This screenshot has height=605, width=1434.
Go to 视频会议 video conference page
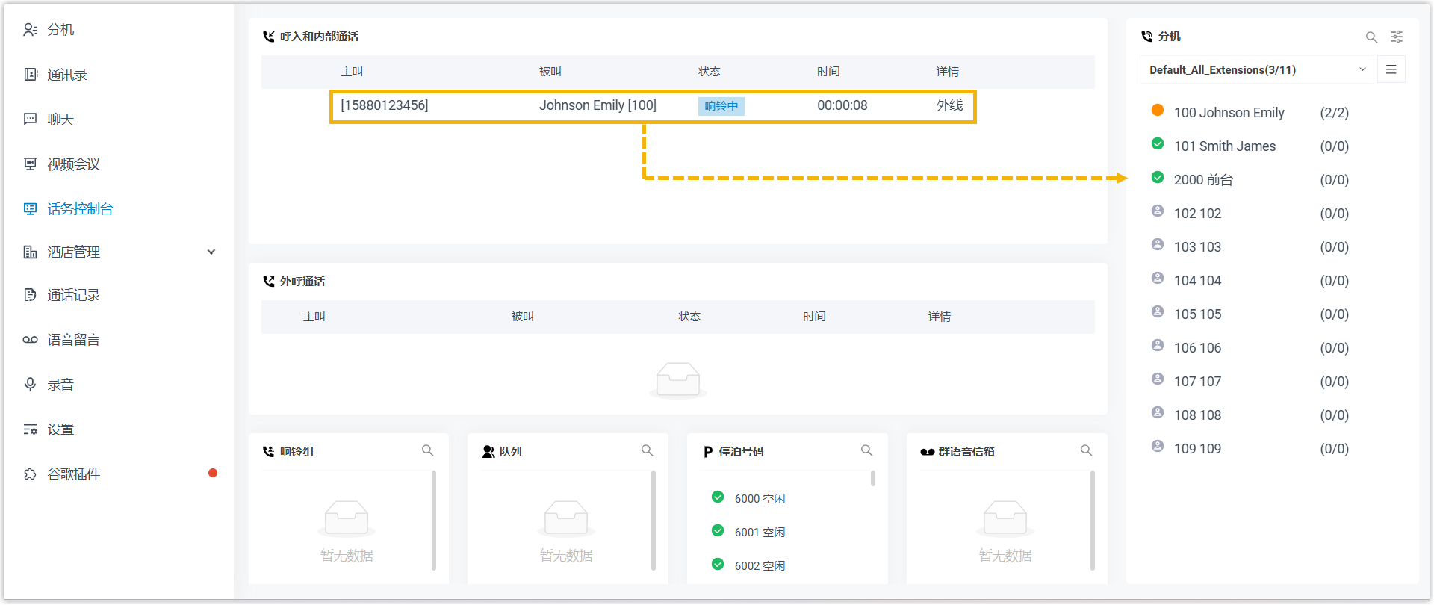coord(73,164)
